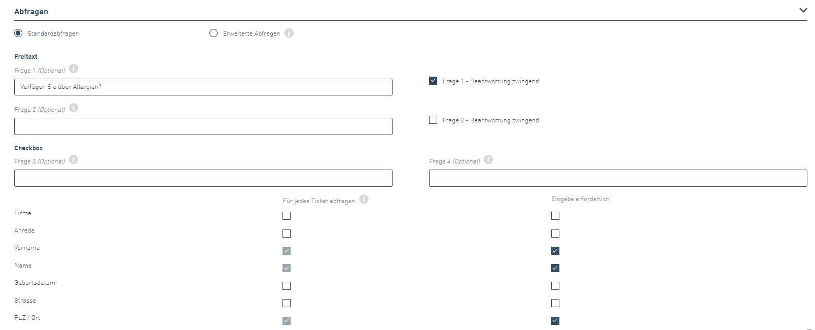The image size is (815, 330).
Task: Click info icon next to Frage 1
Action: pyautogui.click(x=74, y=69)
